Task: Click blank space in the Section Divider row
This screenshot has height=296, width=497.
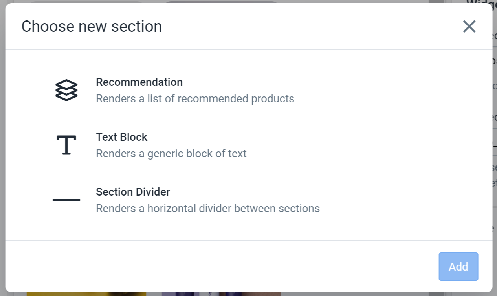Action: pyautogui.click(x=373, y=200)
